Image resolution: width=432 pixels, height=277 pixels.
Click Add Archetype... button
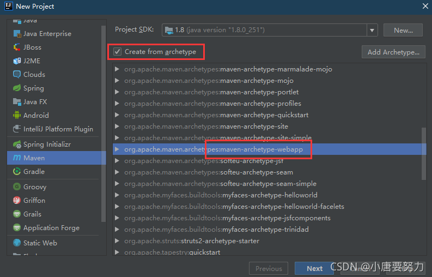click(x=393, y=52)
